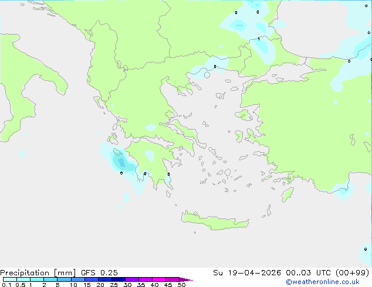Viewport: 372px width, 287px height.
Task: Click the 5–10 mm legend swatch
Action: (64, 279)
